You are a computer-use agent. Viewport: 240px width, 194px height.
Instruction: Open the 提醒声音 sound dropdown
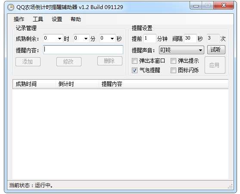181,50
